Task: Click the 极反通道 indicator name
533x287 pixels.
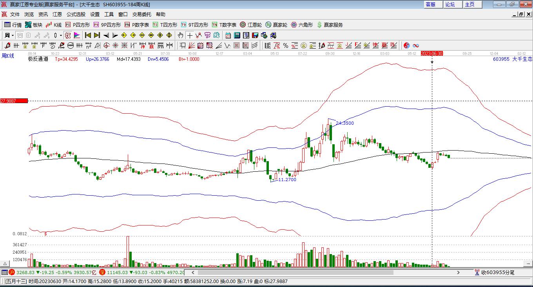Action: (x=38, y=59)
